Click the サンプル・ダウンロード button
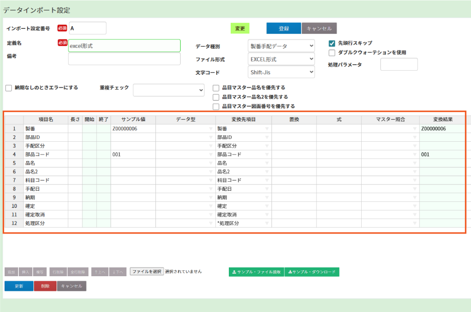 click(312, 272)
